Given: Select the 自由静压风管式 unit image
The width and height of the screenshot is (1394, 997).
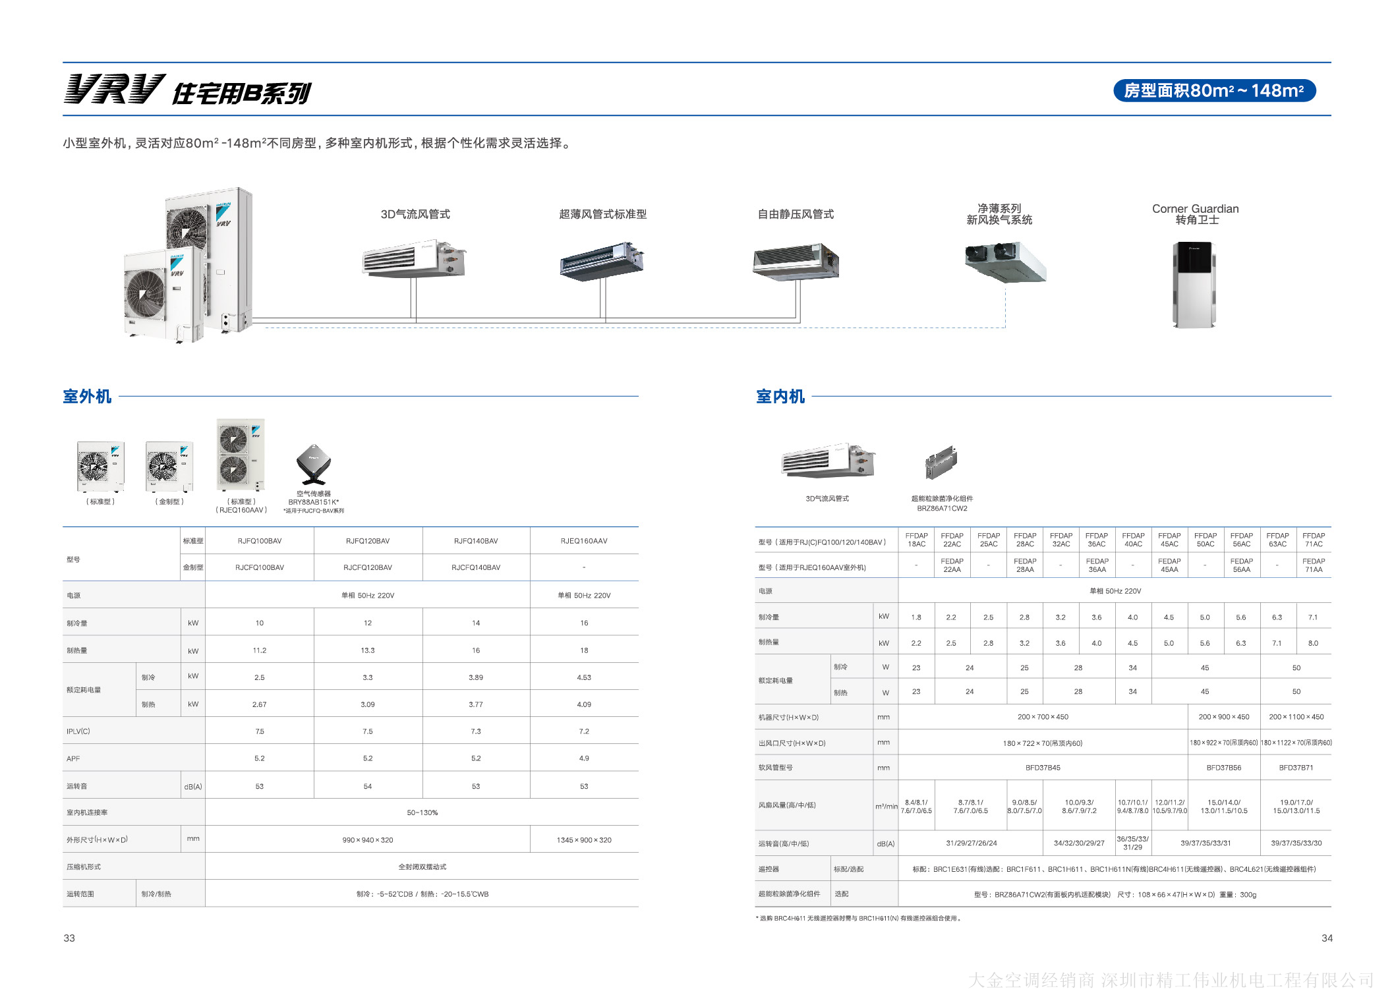Looking at the screenshot, I should pos(796,262).
